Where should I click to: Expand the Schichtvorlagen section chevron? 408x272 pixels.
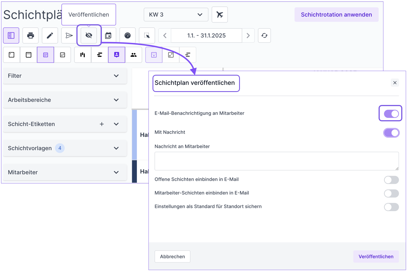(116, 148)
